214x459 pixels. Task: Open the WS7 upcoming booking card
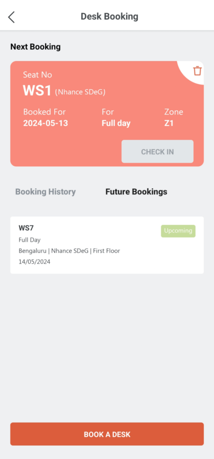click(x=107, y=245)
